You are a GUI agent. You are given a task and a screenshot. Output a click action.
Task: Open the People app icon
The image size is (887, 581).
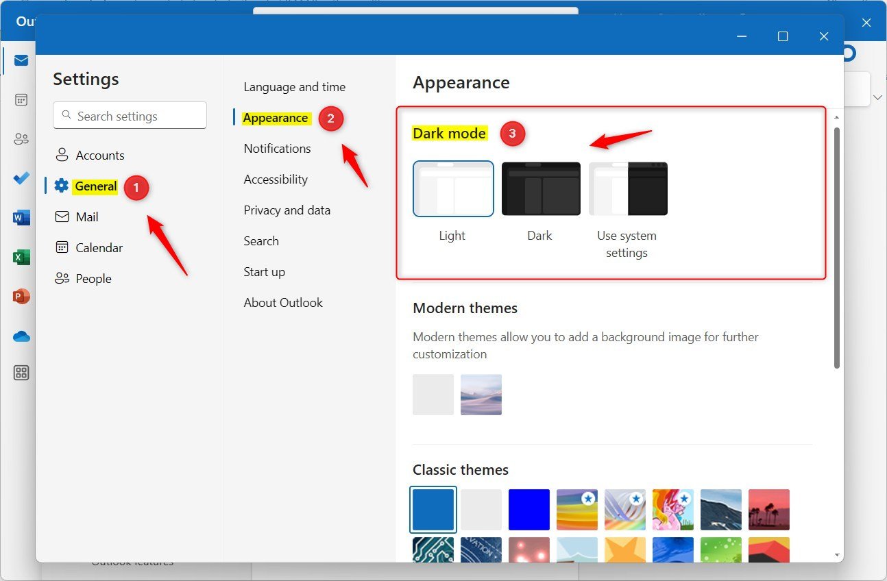point(21,138)
